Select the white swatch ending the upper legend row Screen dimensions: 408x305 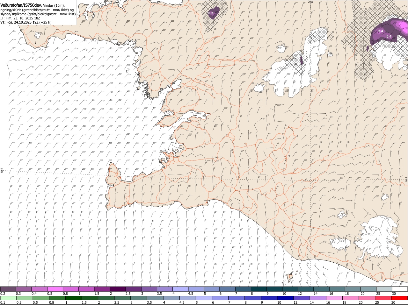(400, 289)
